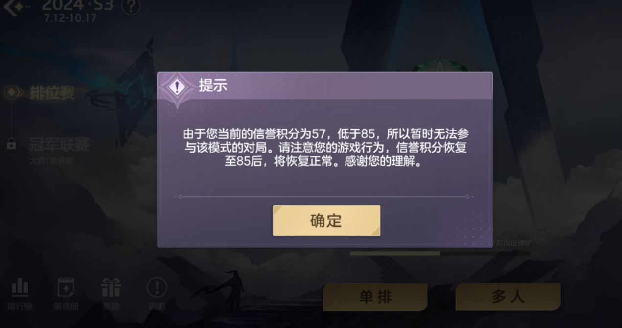Click the 2024·S3 season title
The height and width of the screenshot is (328, 622).
pyautogui.click(x=77, y=5)
